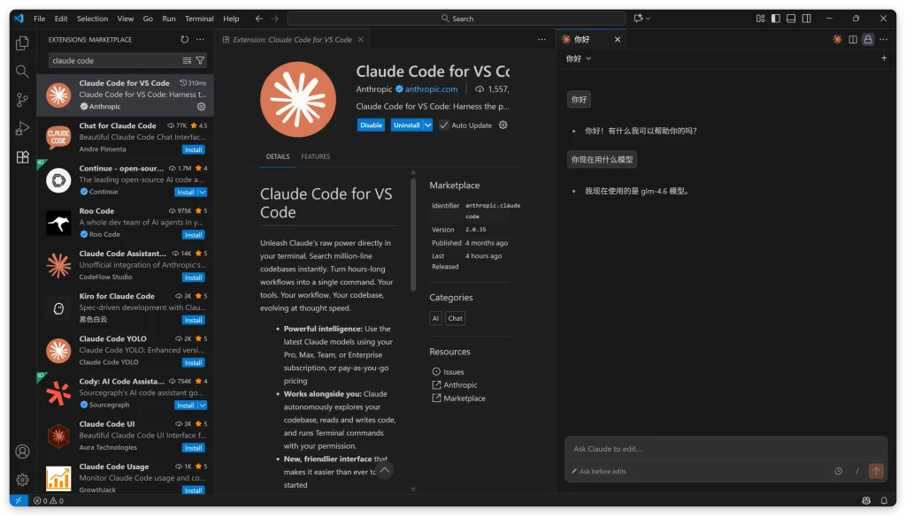Clear the extensions search results
Image resolution: width=906 pixels, height=516 pixels.
tap(187, 61)
